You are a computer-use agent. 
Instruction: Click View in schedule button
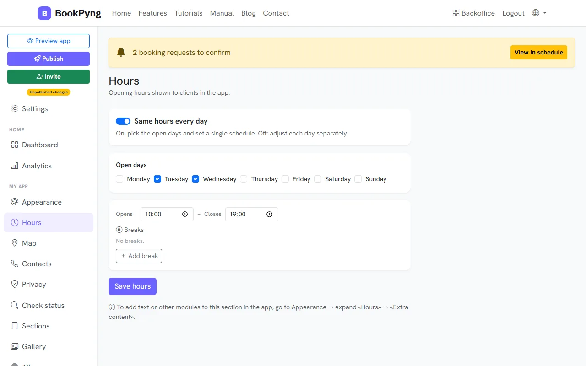coord(539,52)
